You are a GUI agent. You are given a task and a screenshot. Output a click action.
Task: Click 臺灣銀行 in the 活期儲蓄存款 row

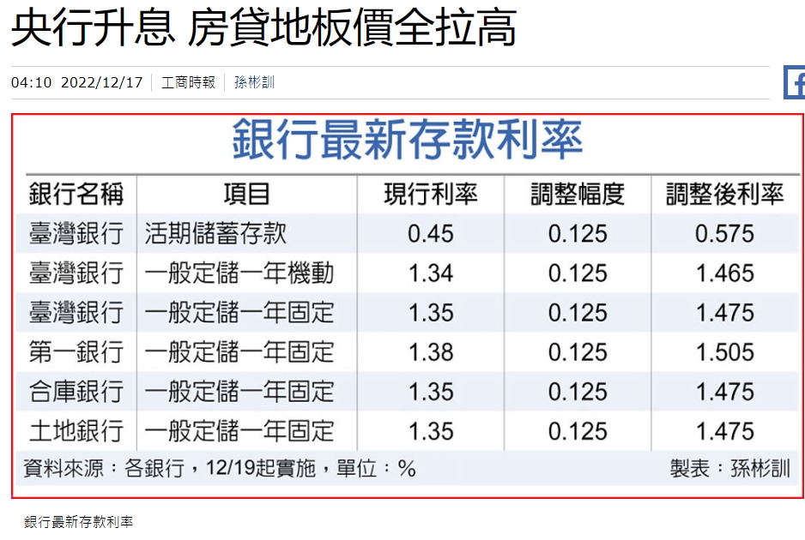pos(76,233)
